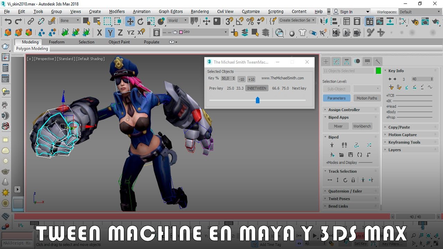Open the Curve Editor icon
The height and width of the screenshot is (249, 443).
380,21
